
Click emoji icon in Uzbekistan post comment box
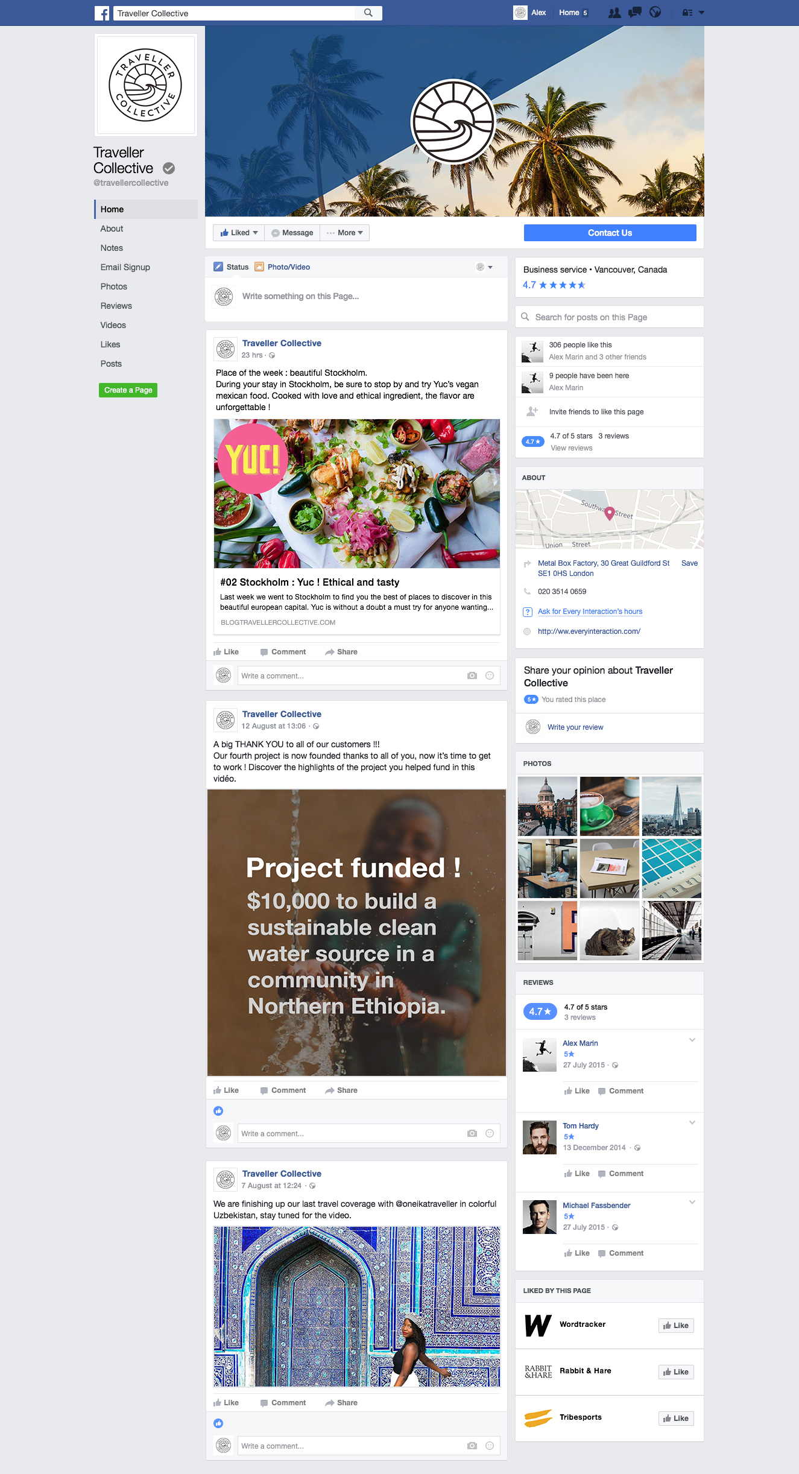click(490, 1446)
